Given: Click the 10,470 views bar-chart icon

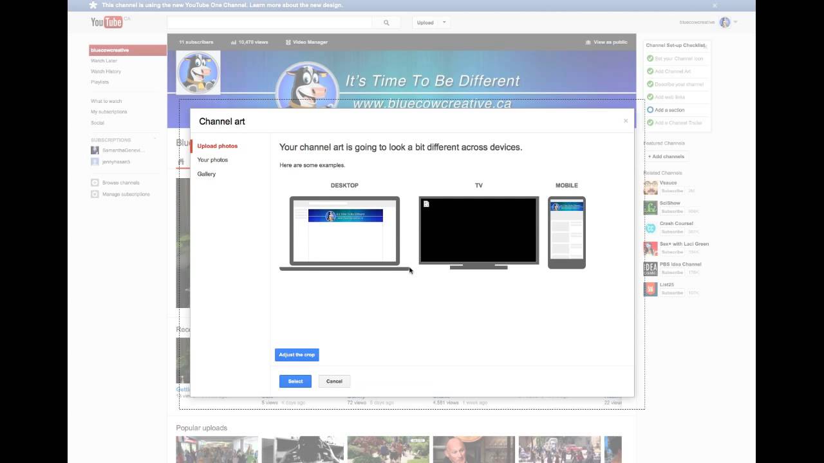Looking at the screenshot, I should pos(234,42).
